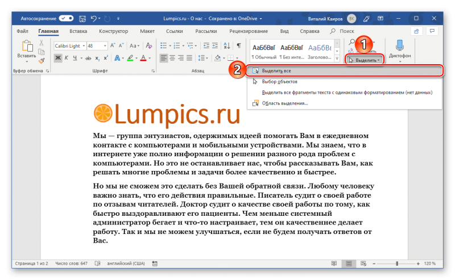Screen dimensions: 455x280
Task: Open ribbon display options icon
Action: (380, 19)
